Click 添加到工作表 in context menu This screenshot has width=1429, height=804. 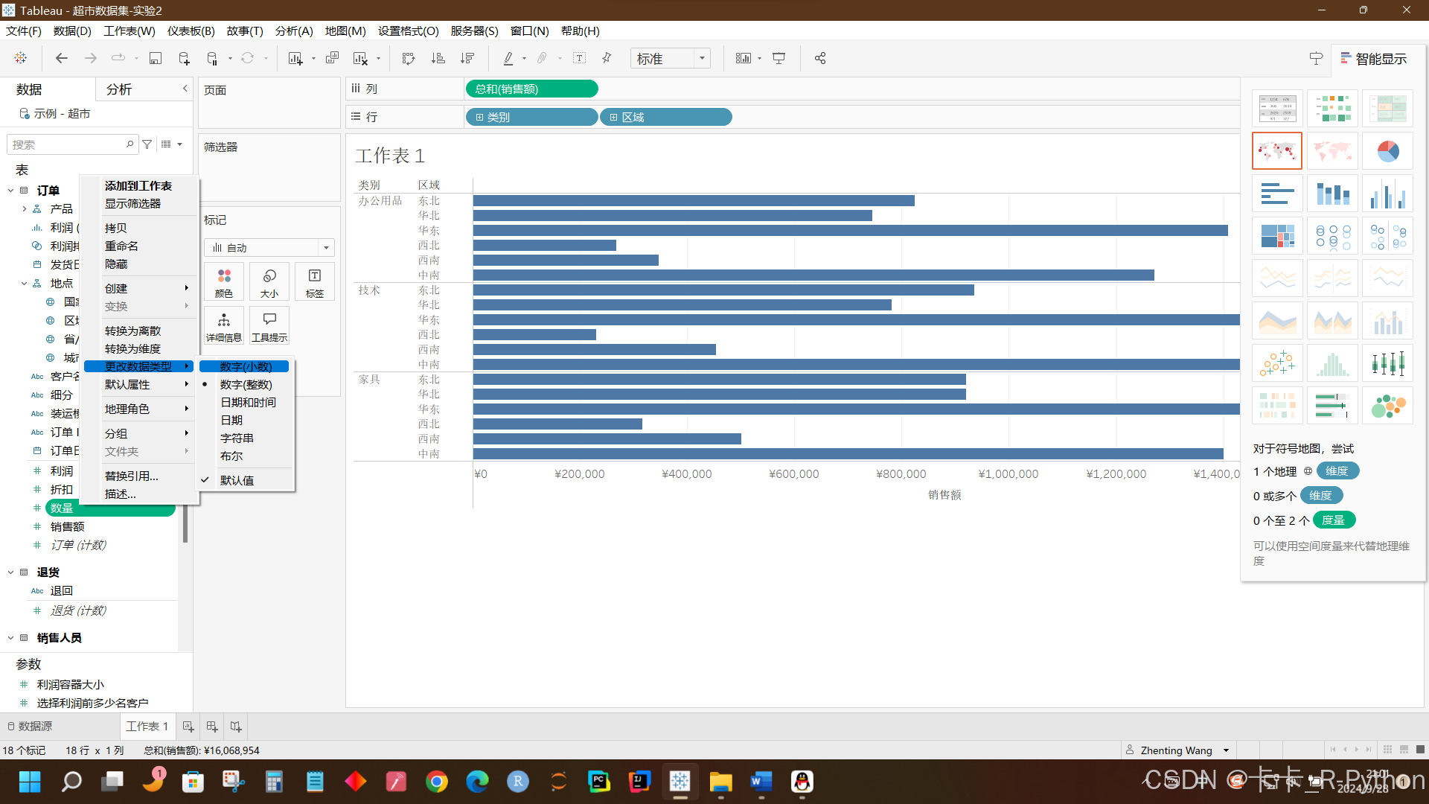point(138,185)
